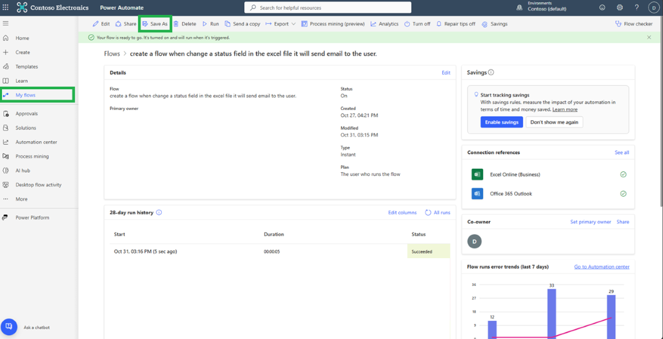Image resolution: width=663 pixels, height=339 pixels.
Task: Open the Go to Automation center link
Action: (601, 267)
